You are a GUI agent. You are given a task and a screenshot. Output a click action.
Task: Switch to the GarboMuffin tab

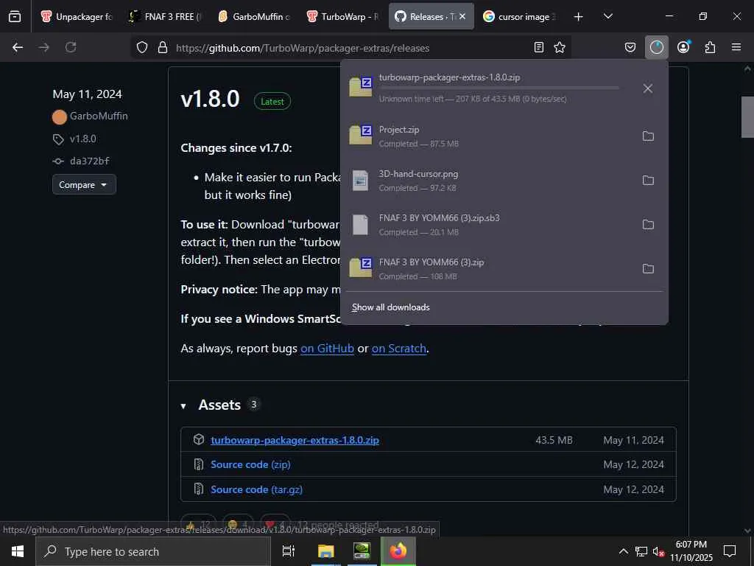pos(254,17)
